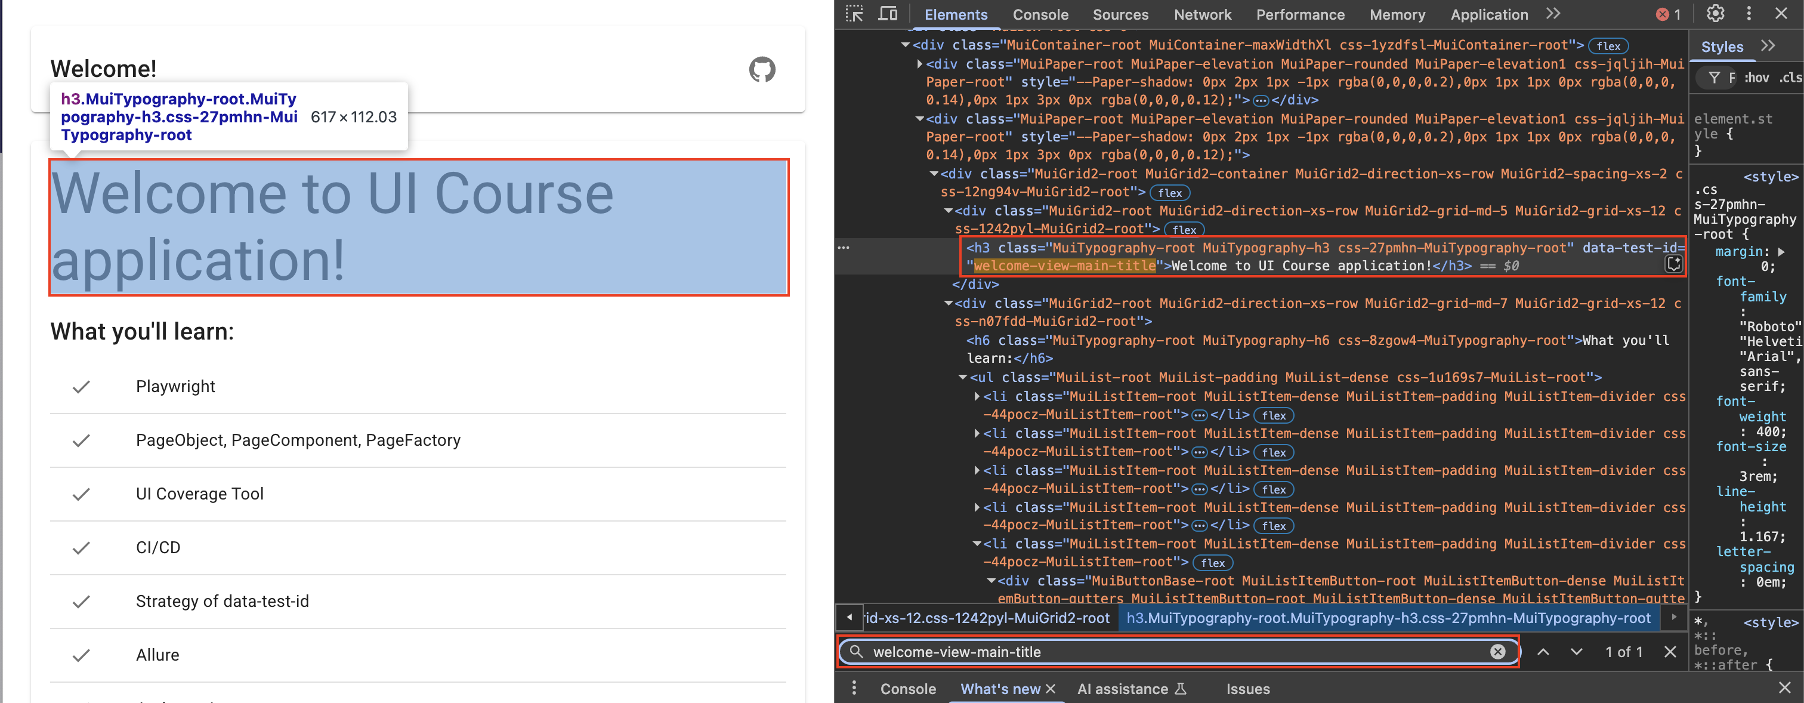Click the check icon beside CI/CD
The height and width of the screenshot is (703, 1804).
[x=81, y=548]
